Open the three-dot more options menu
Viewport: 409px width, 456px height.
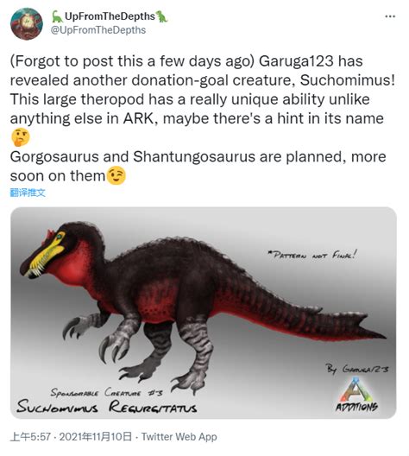coord(390,16)
